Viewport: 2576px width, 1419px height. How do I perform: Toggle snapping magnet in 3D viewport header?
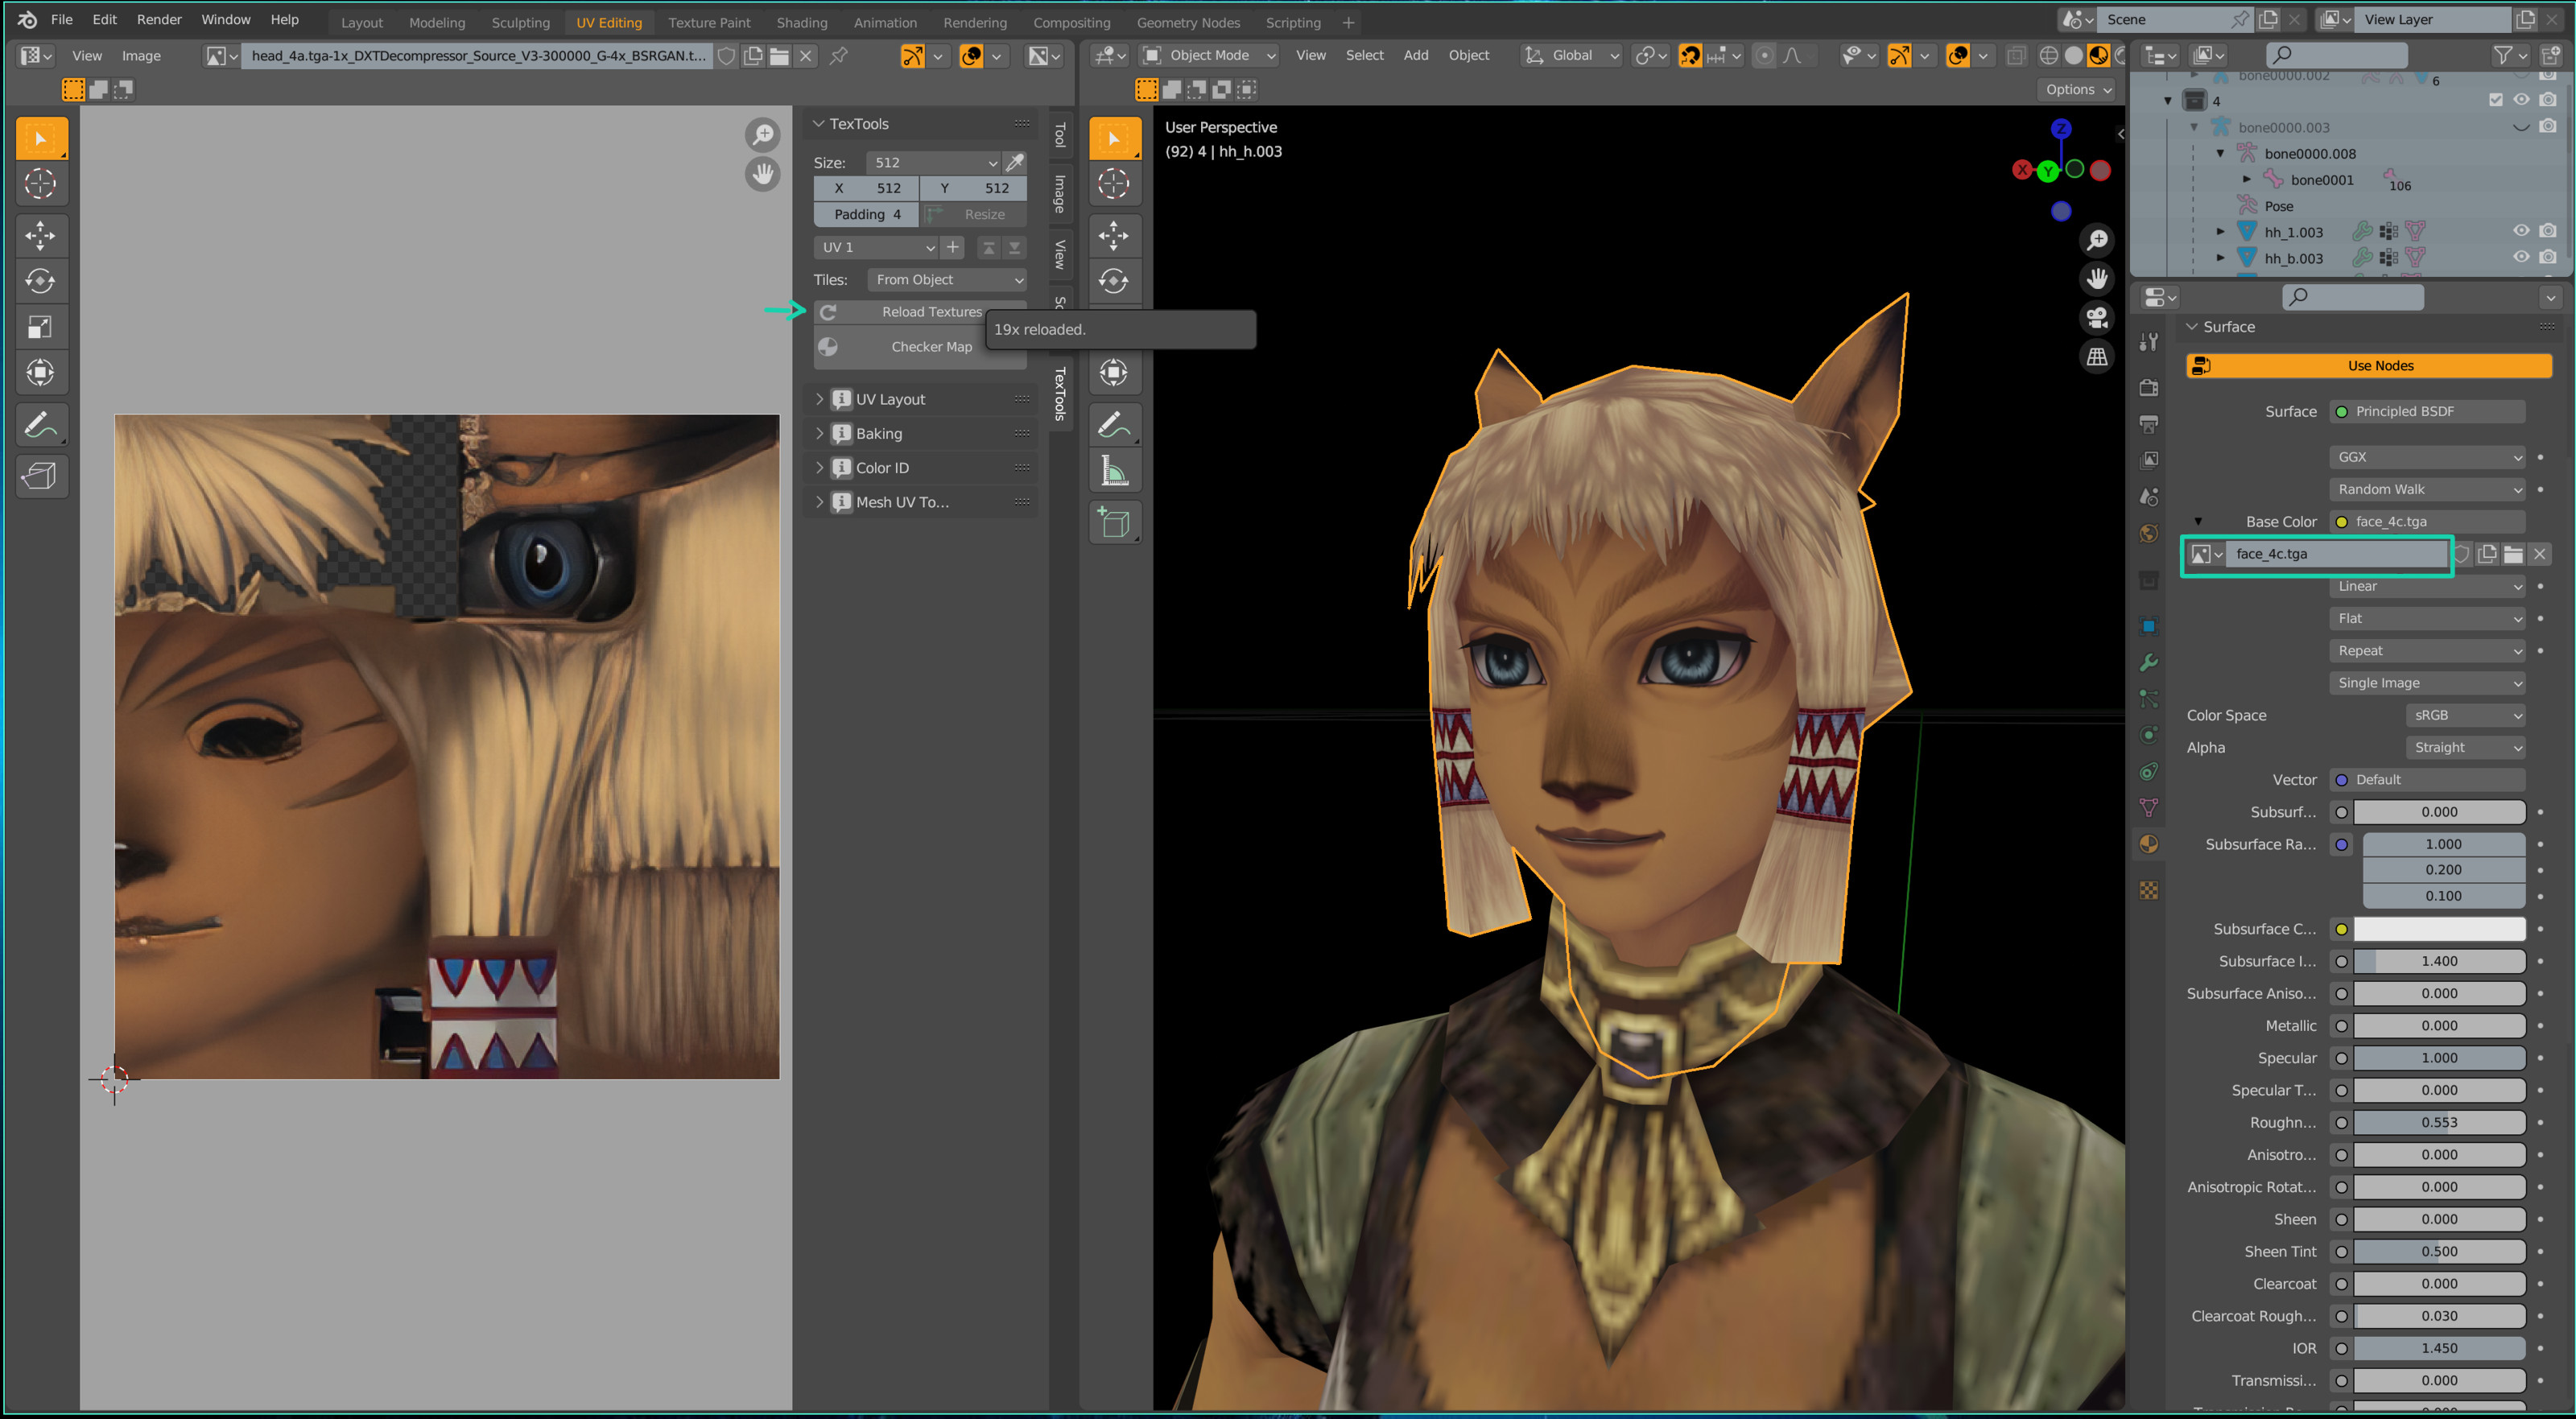click(x=1691, y=56)
